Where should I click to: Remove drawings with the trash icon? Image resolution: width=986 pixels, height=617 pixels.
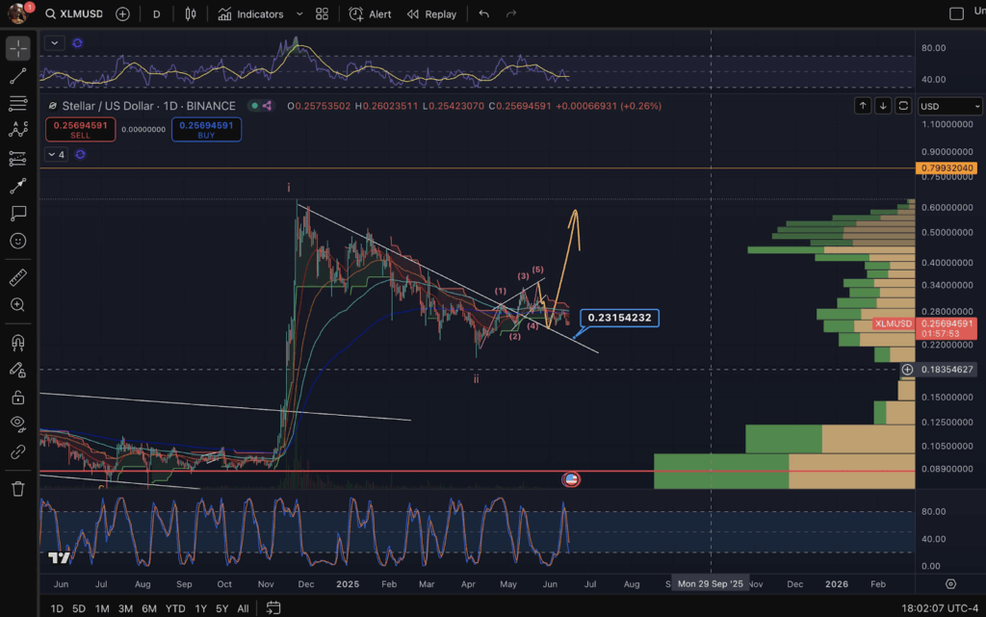click(18, 489)
